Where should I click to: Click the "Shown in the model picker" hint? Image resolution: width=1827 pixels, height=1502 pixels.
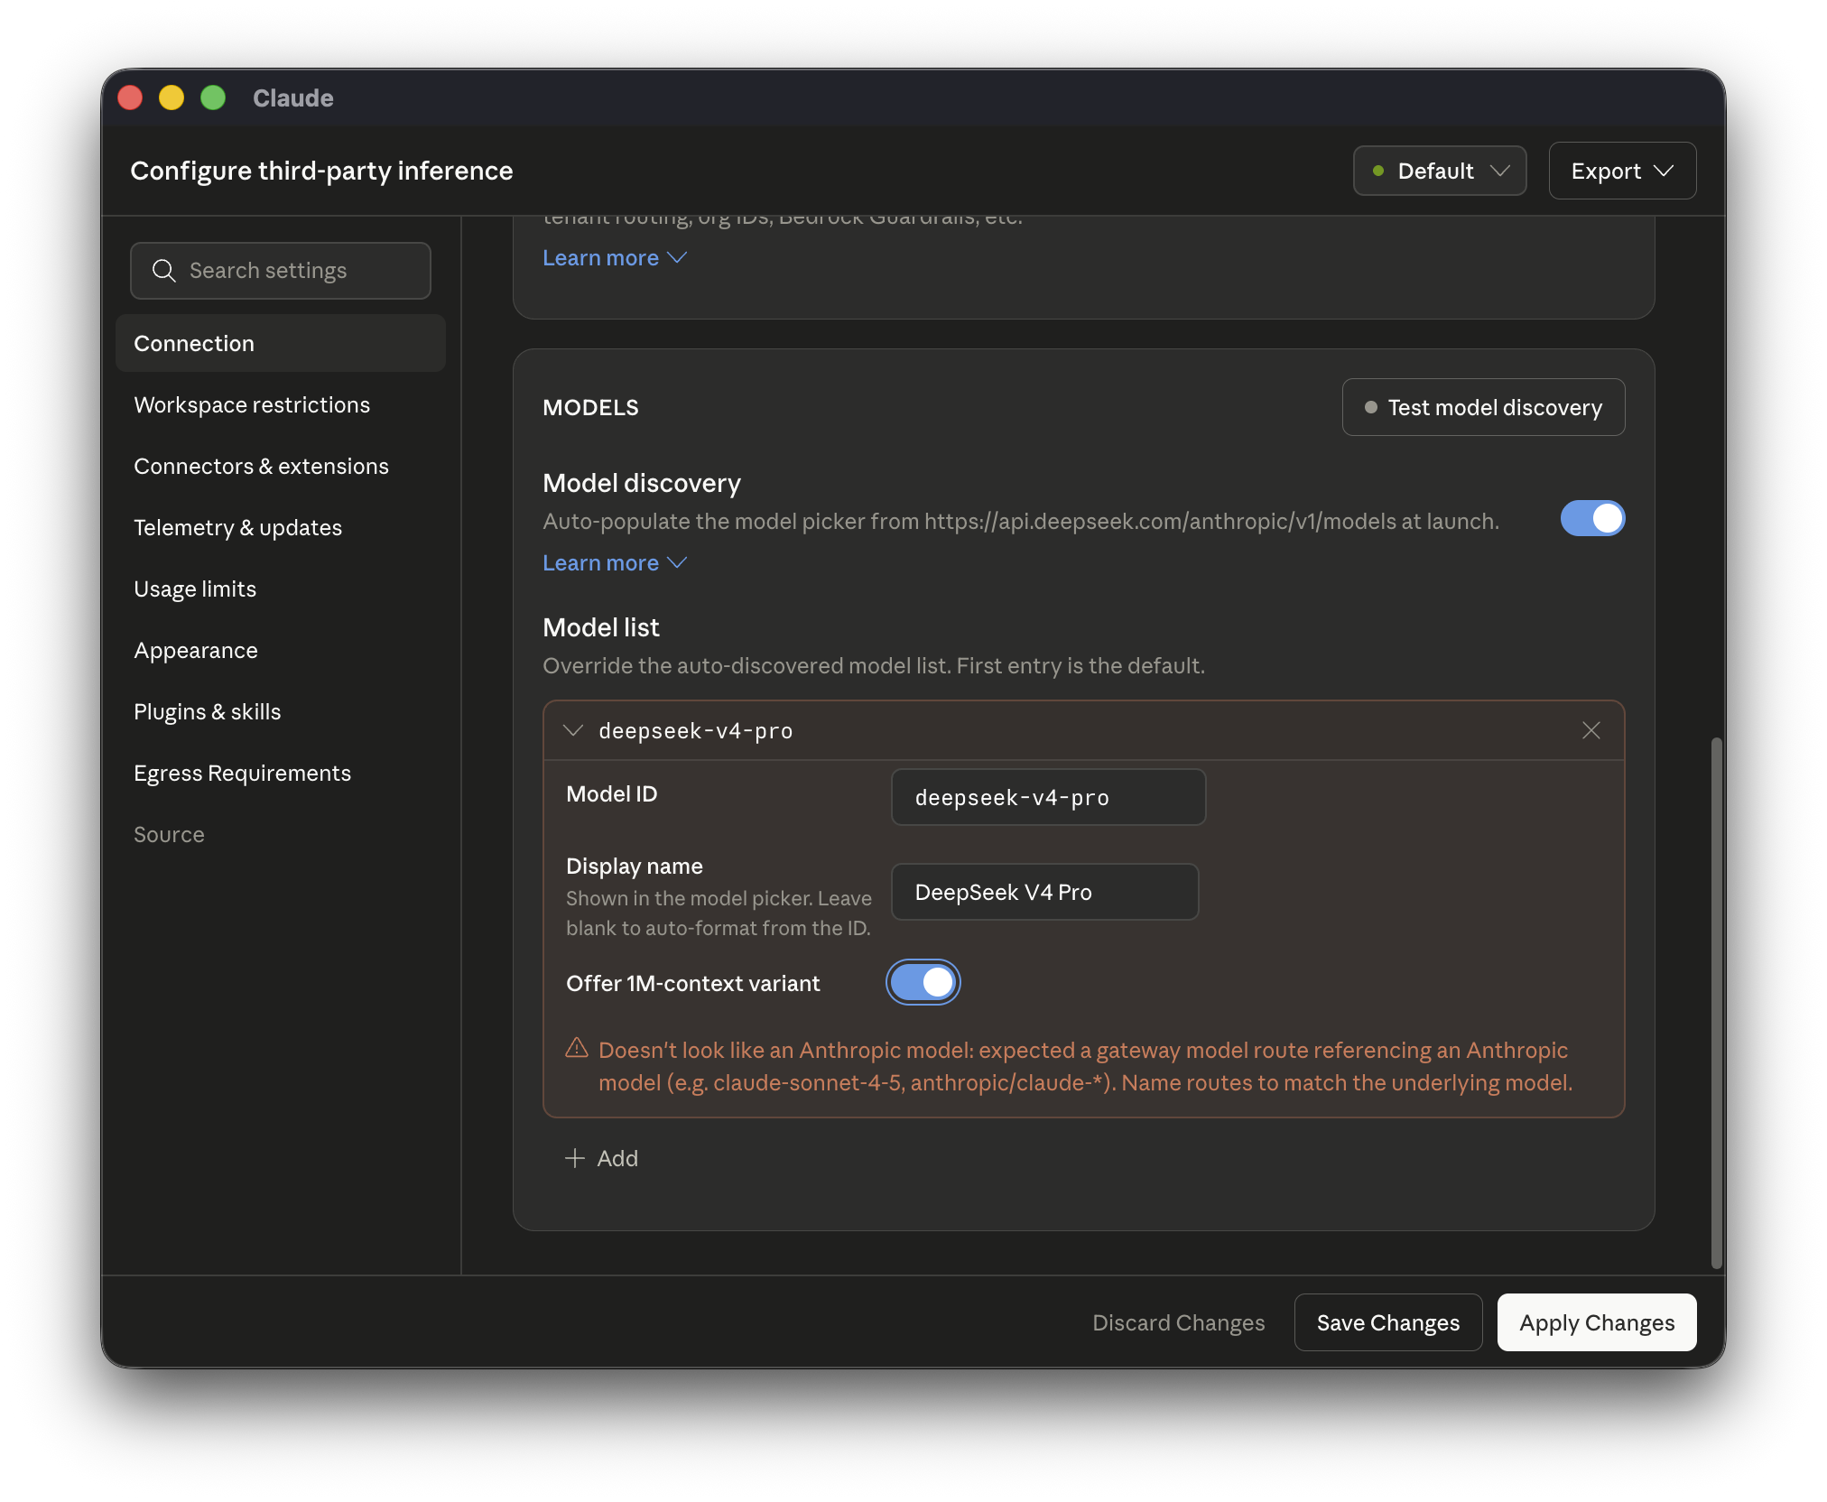pyautogui.click(x=719, y=913)
